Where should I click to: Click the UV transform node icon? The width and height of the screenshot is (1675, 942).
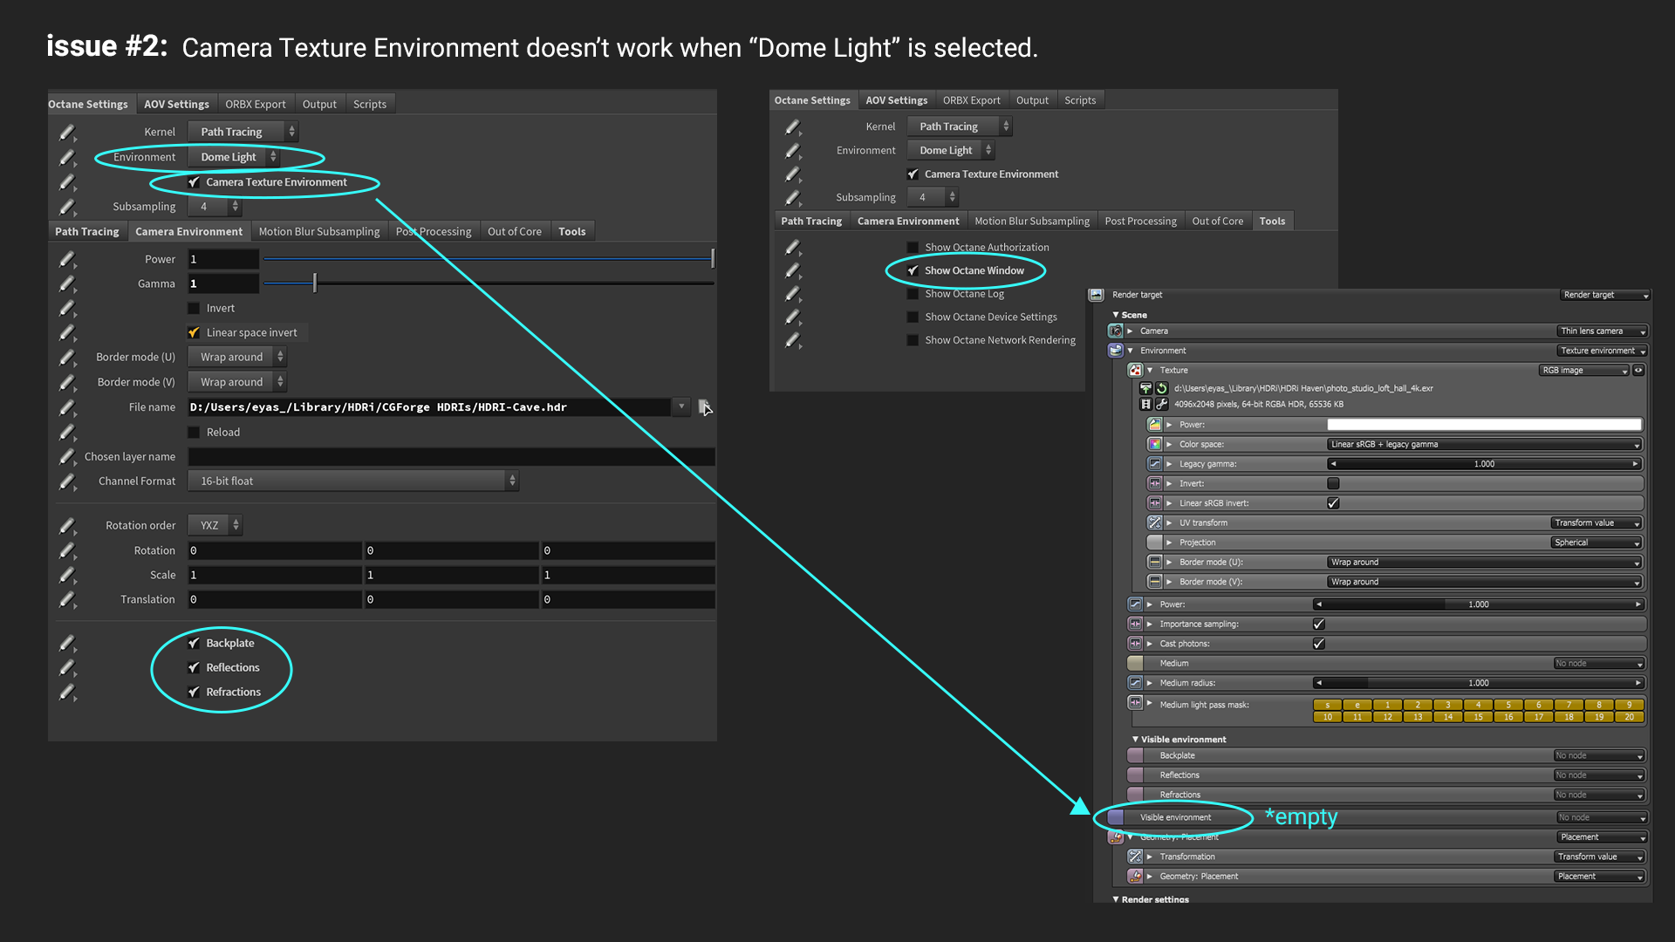[x=1154, y=522]
